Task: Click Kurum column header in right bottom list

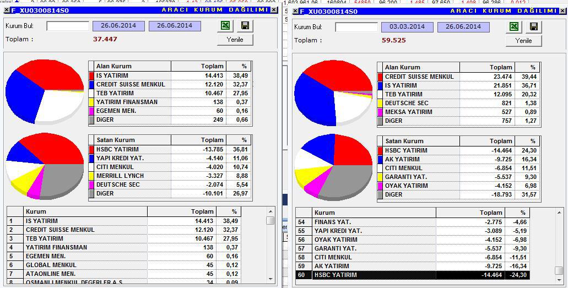Action: coord(374,213)
